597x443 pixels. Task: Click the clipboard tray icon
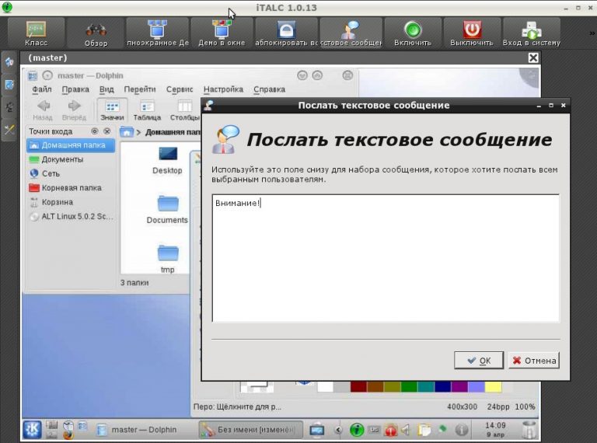coord(424,430)
